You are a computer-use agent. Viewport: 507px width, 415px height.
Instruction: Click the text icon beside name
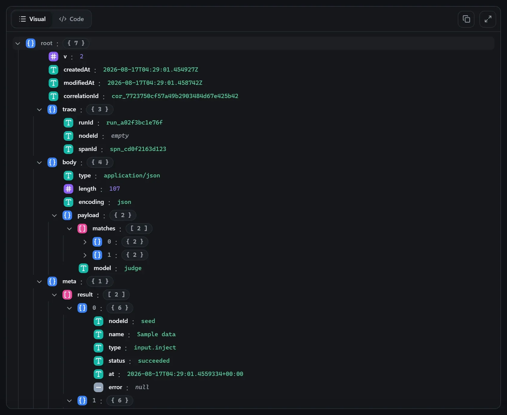point(99,334)
